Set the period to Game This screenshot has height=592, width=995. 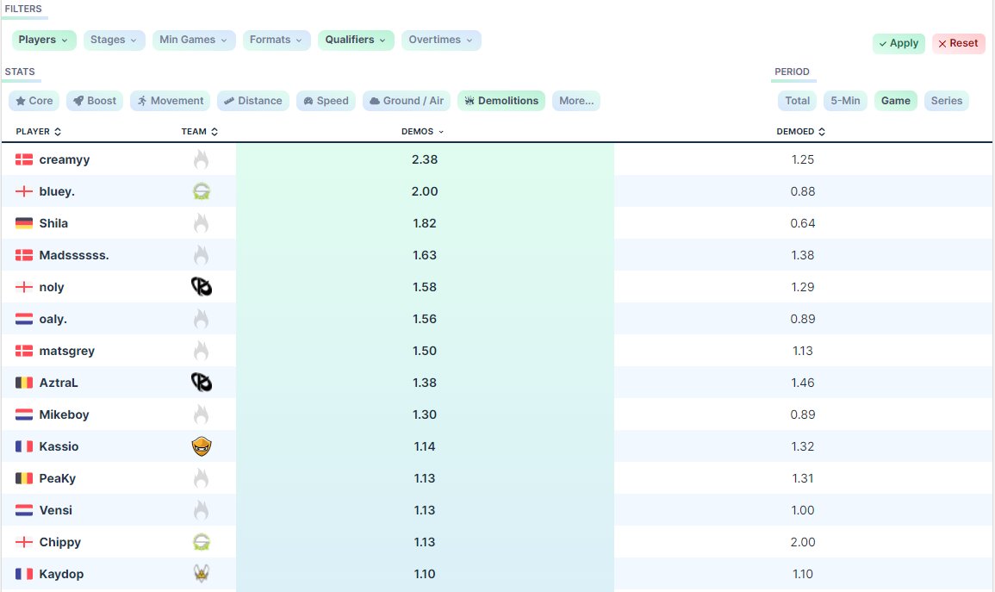[x=895, y=101]
